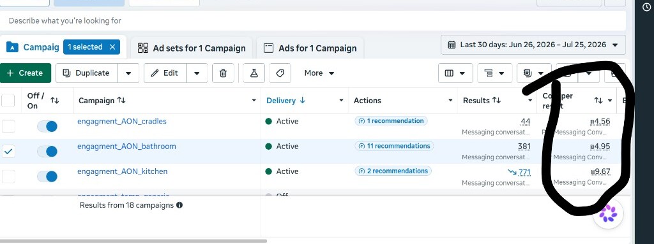This screenshot has height=244, width=654.
Task: Switch to Ads for 1 Campaign tab
Action: pos(310,48)
